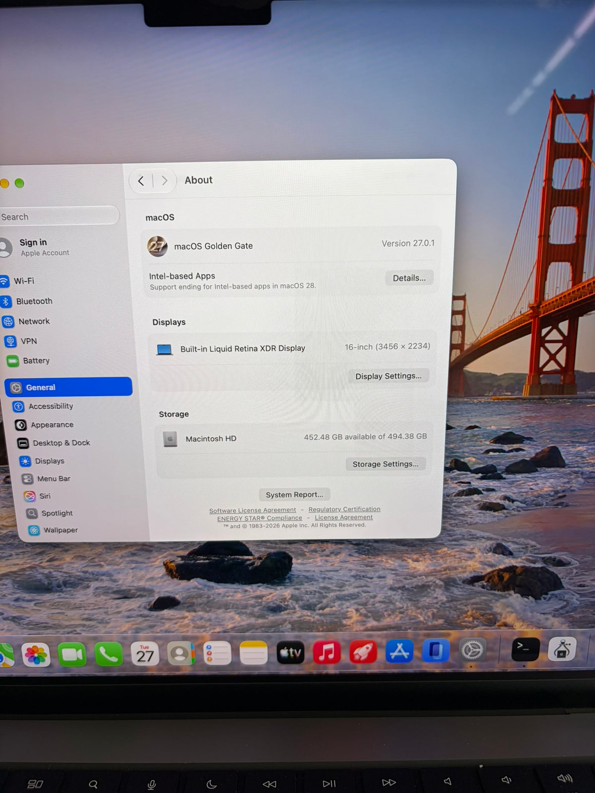Open the blue phone mirroring app in Dock

(x=435, y=651)
